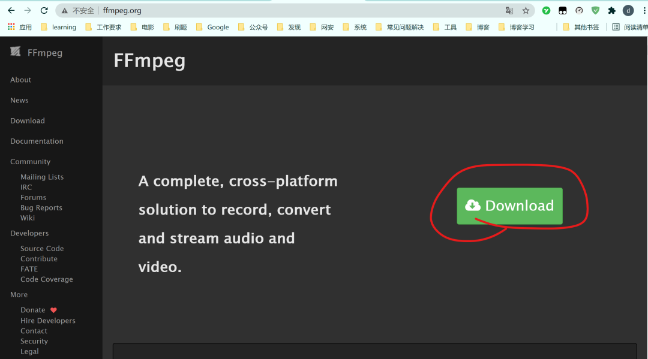The height and width of the screenshot is (359, 648).
Task: Open the Donate link
Action: (x=33, y=310)
